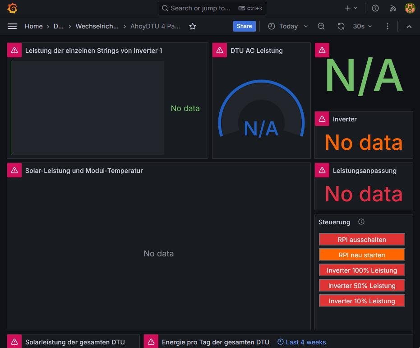
Task: Click the Grafana logo icon
Action: 12,8
